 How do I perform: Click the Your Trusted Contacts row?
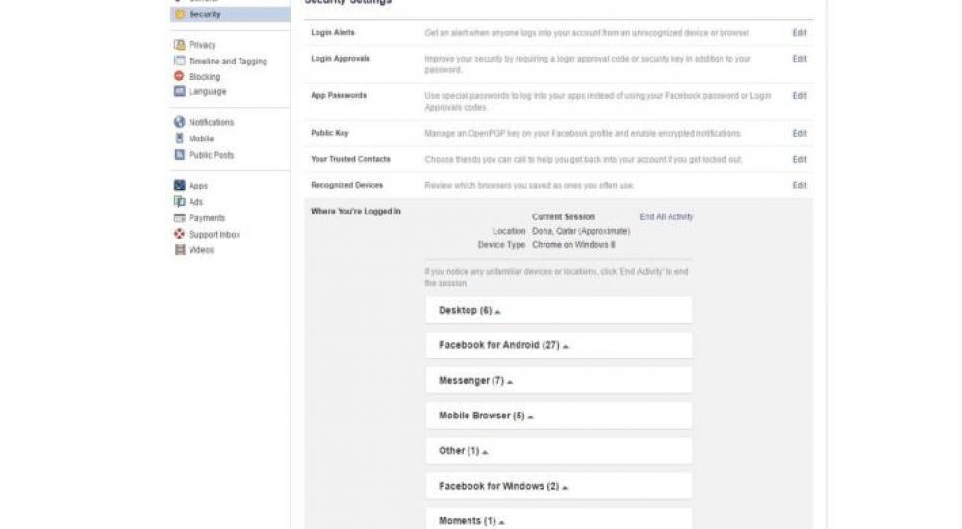[350, 159]
